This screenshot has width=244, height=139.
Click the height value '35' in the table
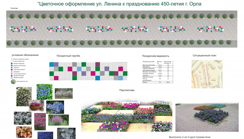point(160,77)
